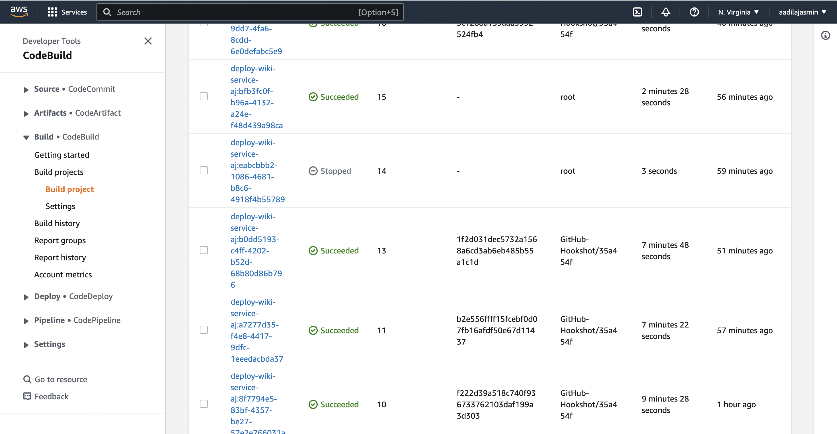Image resolution: width=837 pixels, height=434 pixels.
Task: Click the Feedback chat icon
Action: coord(27,396)
